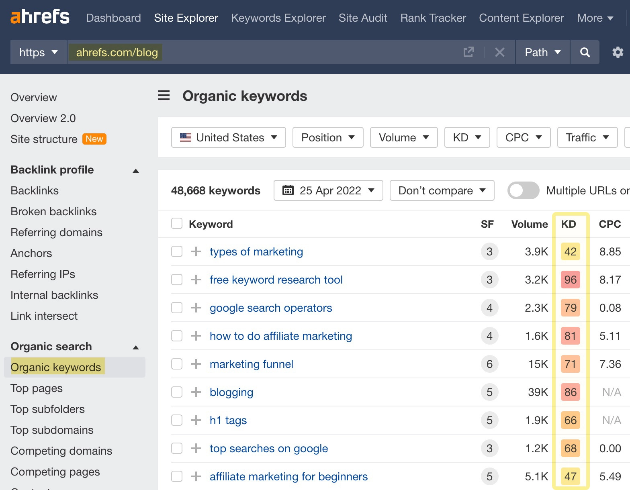The height and width of the screenshot is (490, 630).
Task: Check the google search operators row
Action: (177, 308)
